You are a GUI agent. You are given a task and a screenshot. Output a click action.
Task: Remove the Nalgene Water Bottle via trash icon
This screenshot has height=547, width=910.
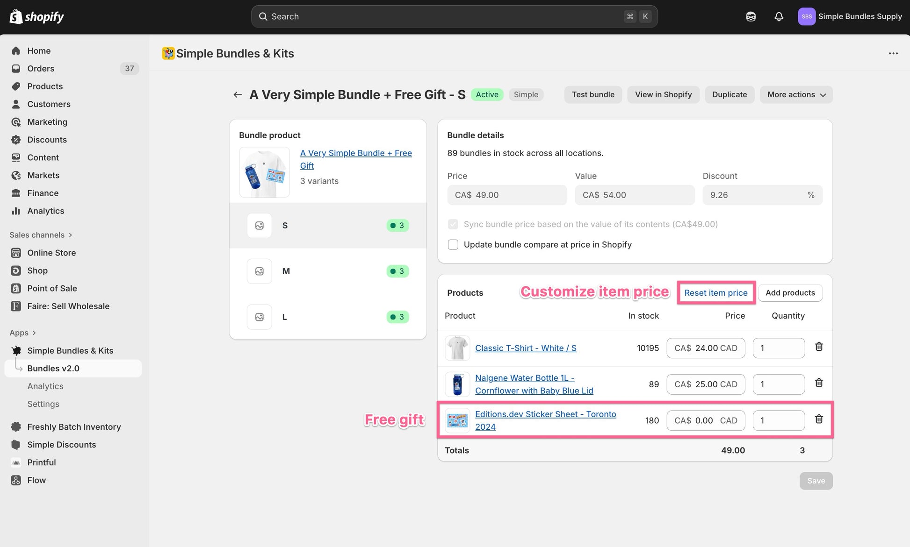819,383
